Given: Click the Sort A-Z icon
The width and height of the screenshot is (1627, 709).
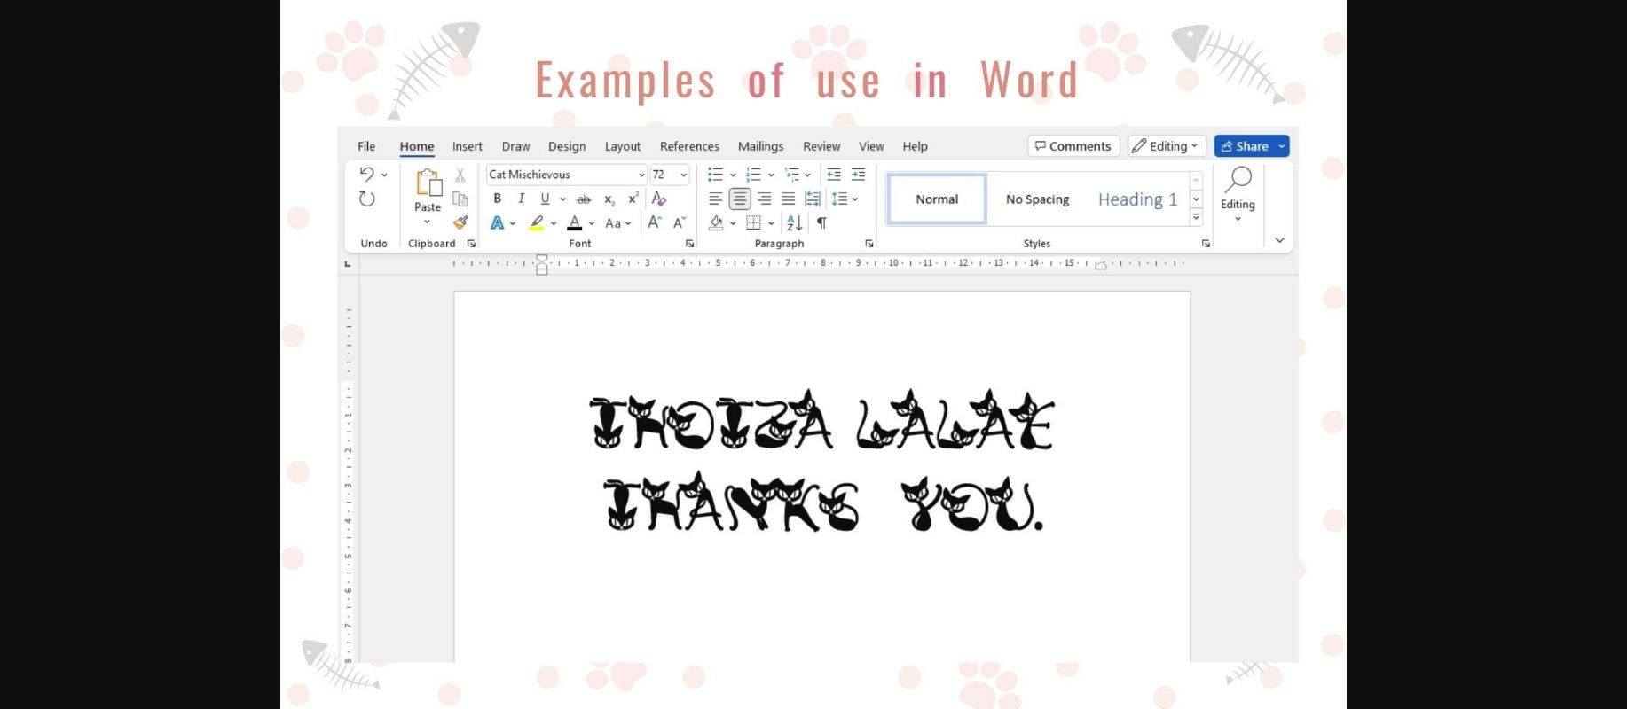Looking at the screenshot, I should 795,223.
